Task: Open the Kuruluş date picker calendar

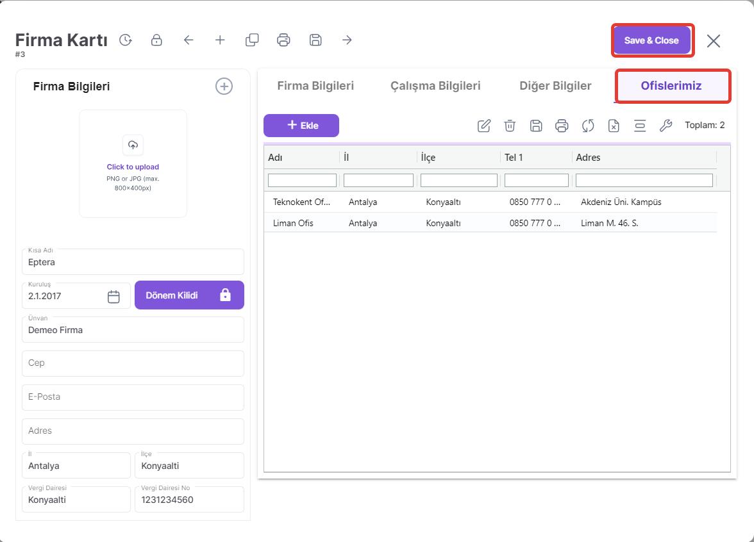Action: pyautogui.click(x=113, y=297)
